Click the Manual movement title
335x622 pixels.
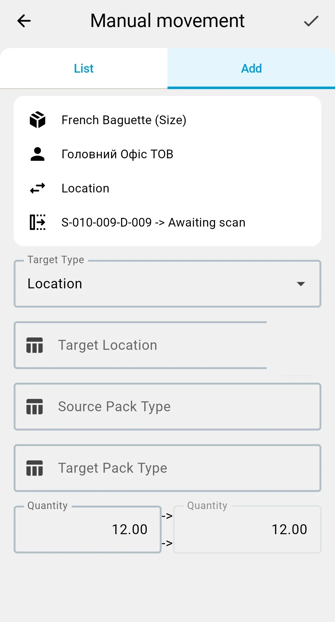(x=167, y=21)
